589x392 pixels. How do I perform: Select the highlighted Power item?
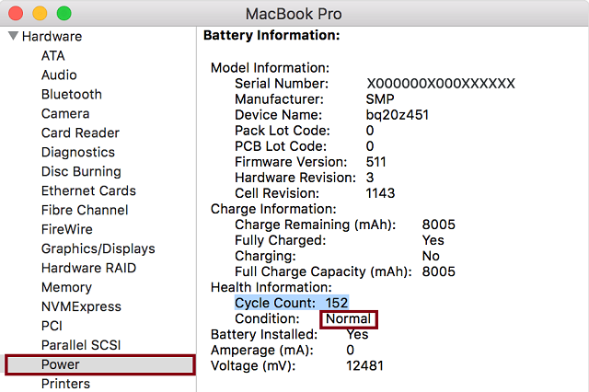(x=100, y=364)
